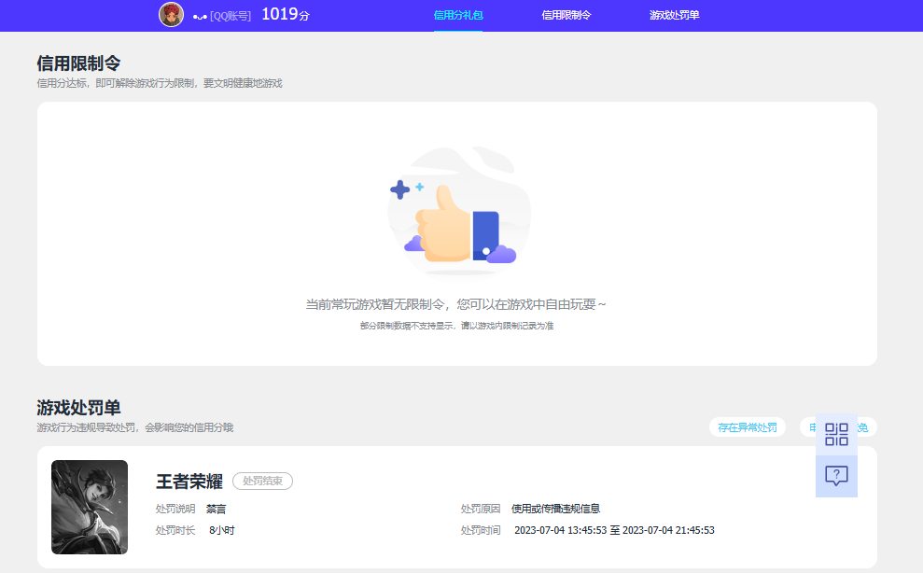Click the 1019分 credit score

(286, 15)
